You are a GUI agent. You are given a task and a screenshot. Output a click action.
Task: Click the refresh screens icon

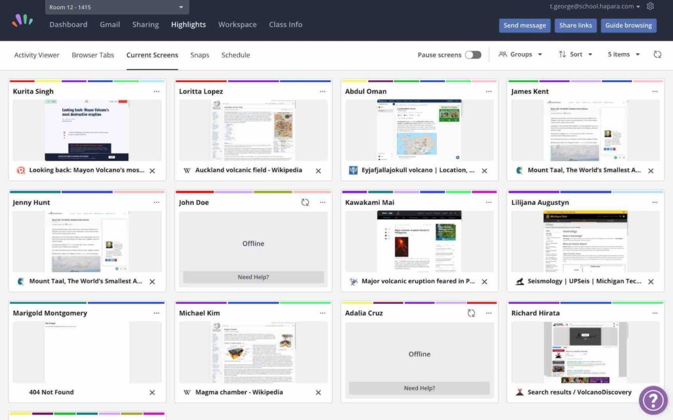657,54
